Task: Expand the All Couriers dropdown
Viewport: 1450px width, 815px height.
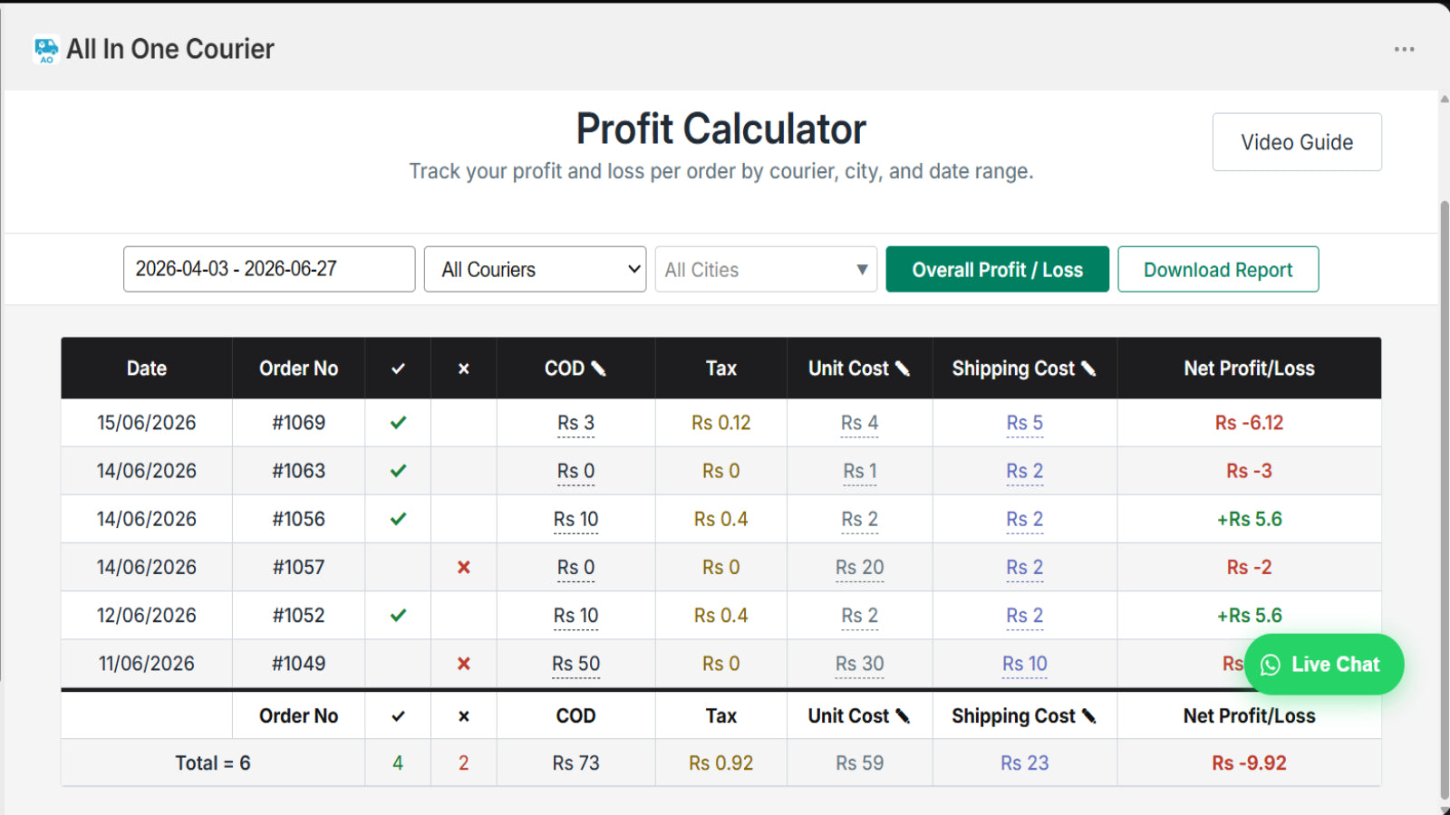Action: click(x=536, y=269)
